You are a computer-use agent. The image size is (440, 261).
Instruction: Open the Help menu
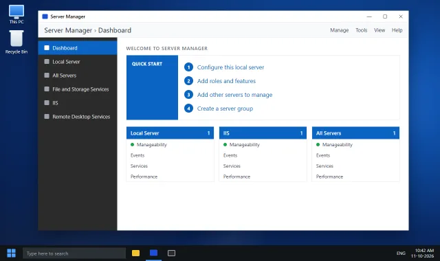click(397, 30)
